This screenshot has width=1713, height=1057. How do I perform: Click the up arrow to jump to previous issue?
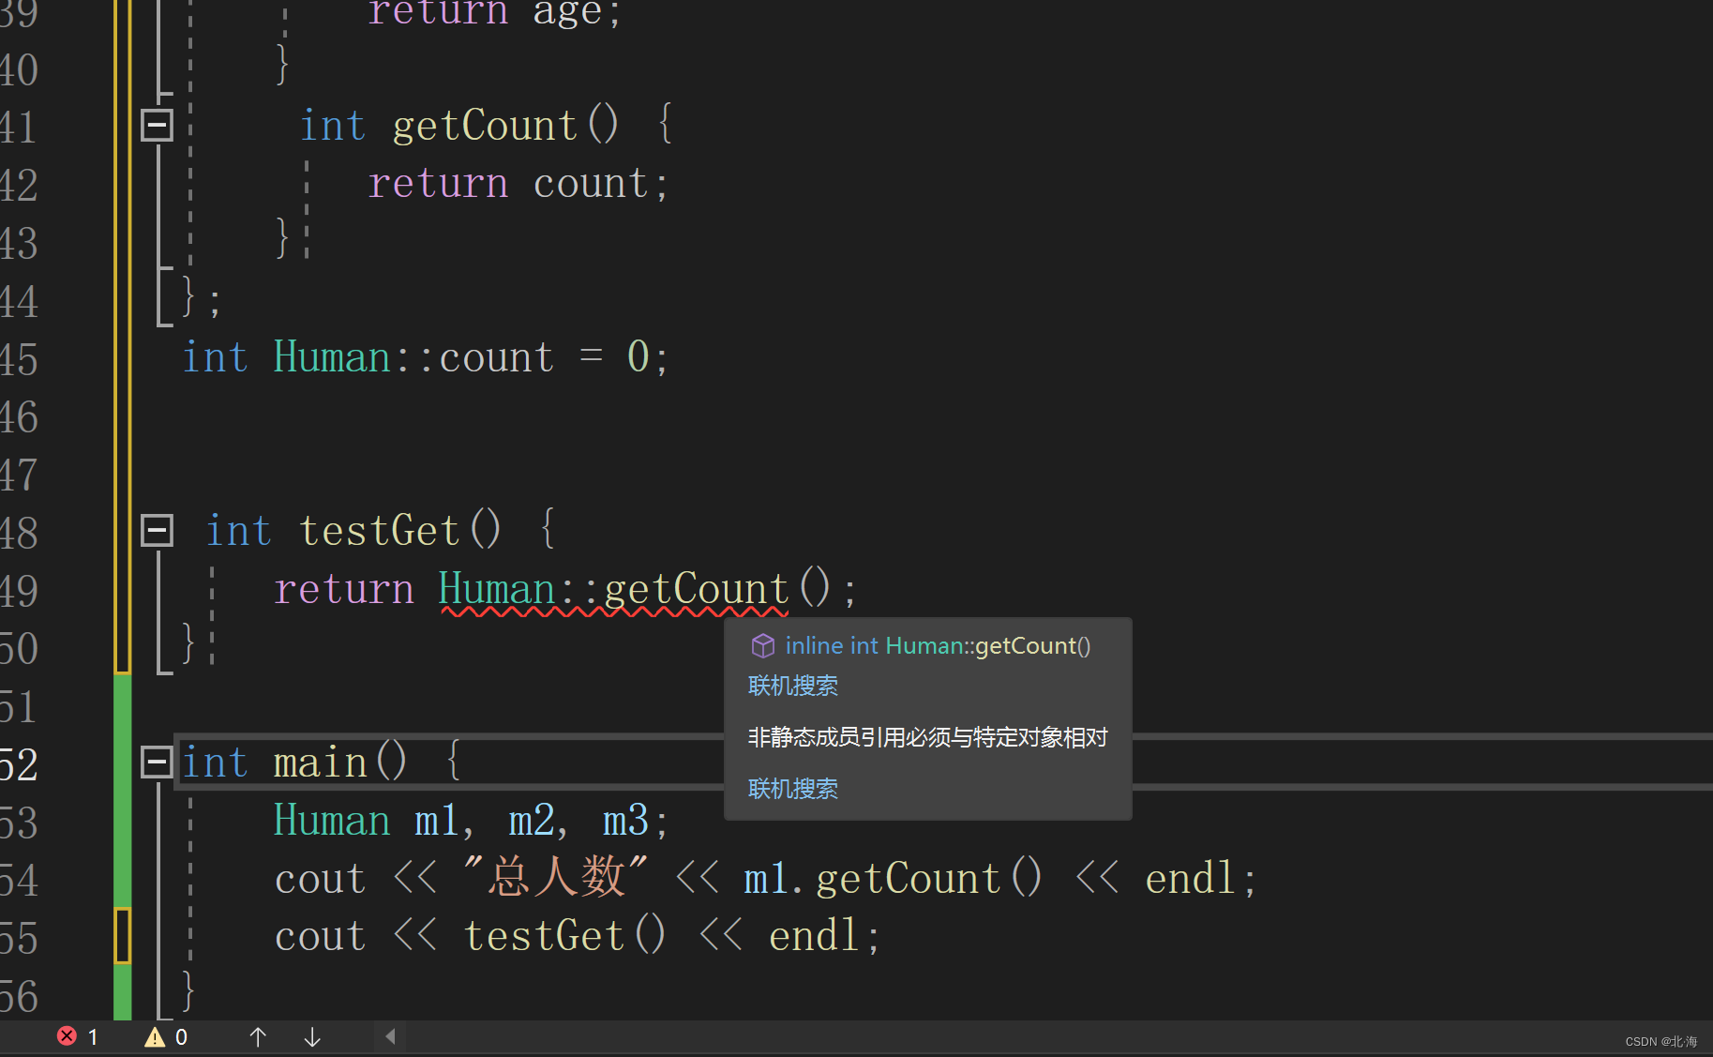[x=259, y=1036]
